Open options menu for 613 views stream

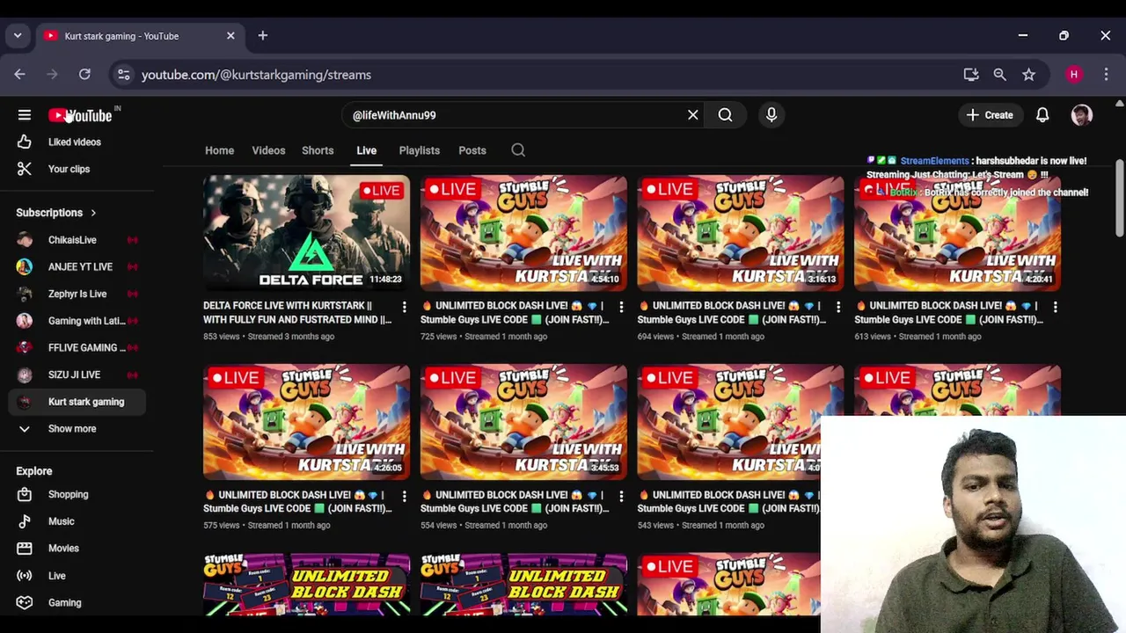(x=1055, y=307)
